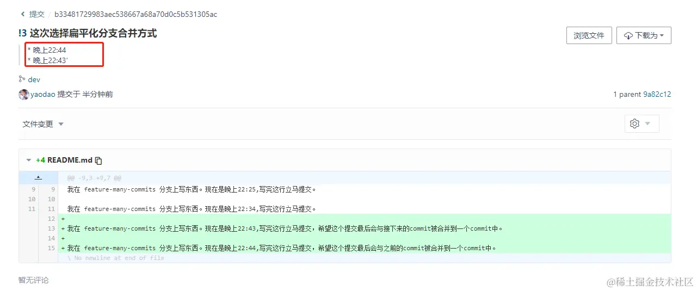
Task: Expand the 文件变更 dropdown
Action: pyautogui.click(x=43, y=124)
